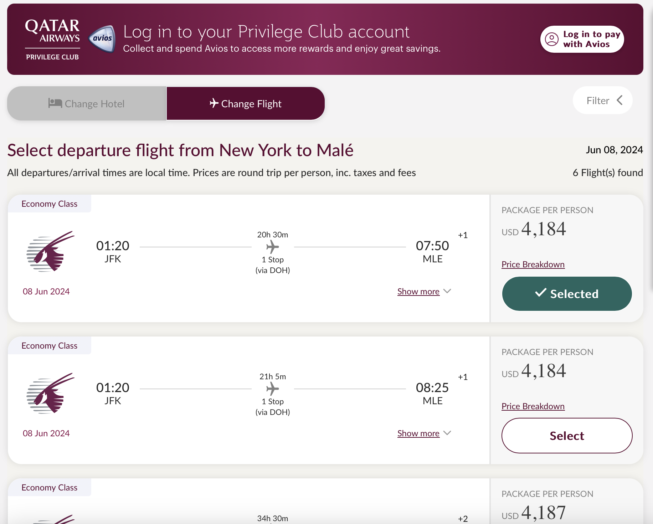Click the bed icon on Change Hotel
The height and width of the screenshot is (524, 653).
tap(55, 103)
